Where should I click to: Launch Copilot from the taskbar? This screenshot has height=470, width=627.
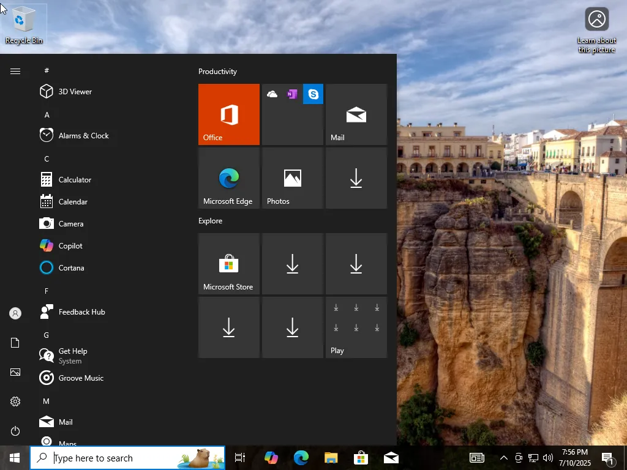click(x=271, y=458)
